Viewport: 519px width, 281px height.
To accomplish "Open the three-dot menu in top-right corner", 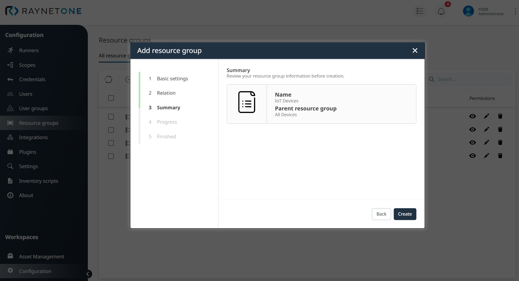I will coord(515,11).
